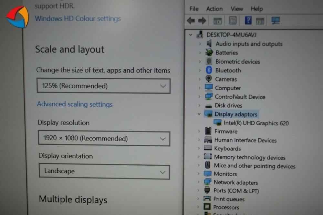Click the Print queues printer icon
Image resolution: width=323 pixels, height=215 pixels.
click(x=207, y=199)
